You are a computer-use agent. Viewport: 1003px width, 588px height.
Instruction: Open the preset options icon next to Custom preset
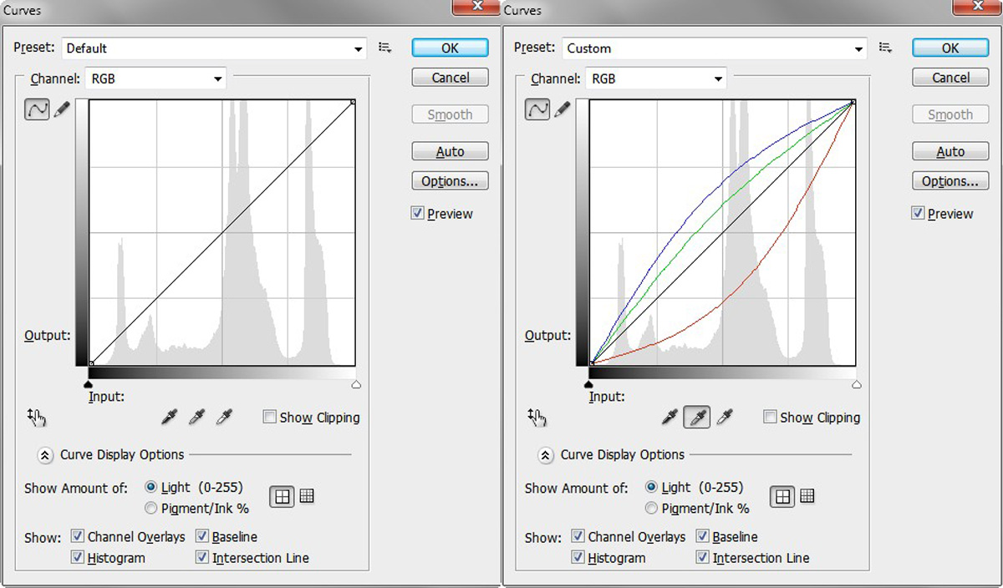pyautogui.click(x=886, y=48)
